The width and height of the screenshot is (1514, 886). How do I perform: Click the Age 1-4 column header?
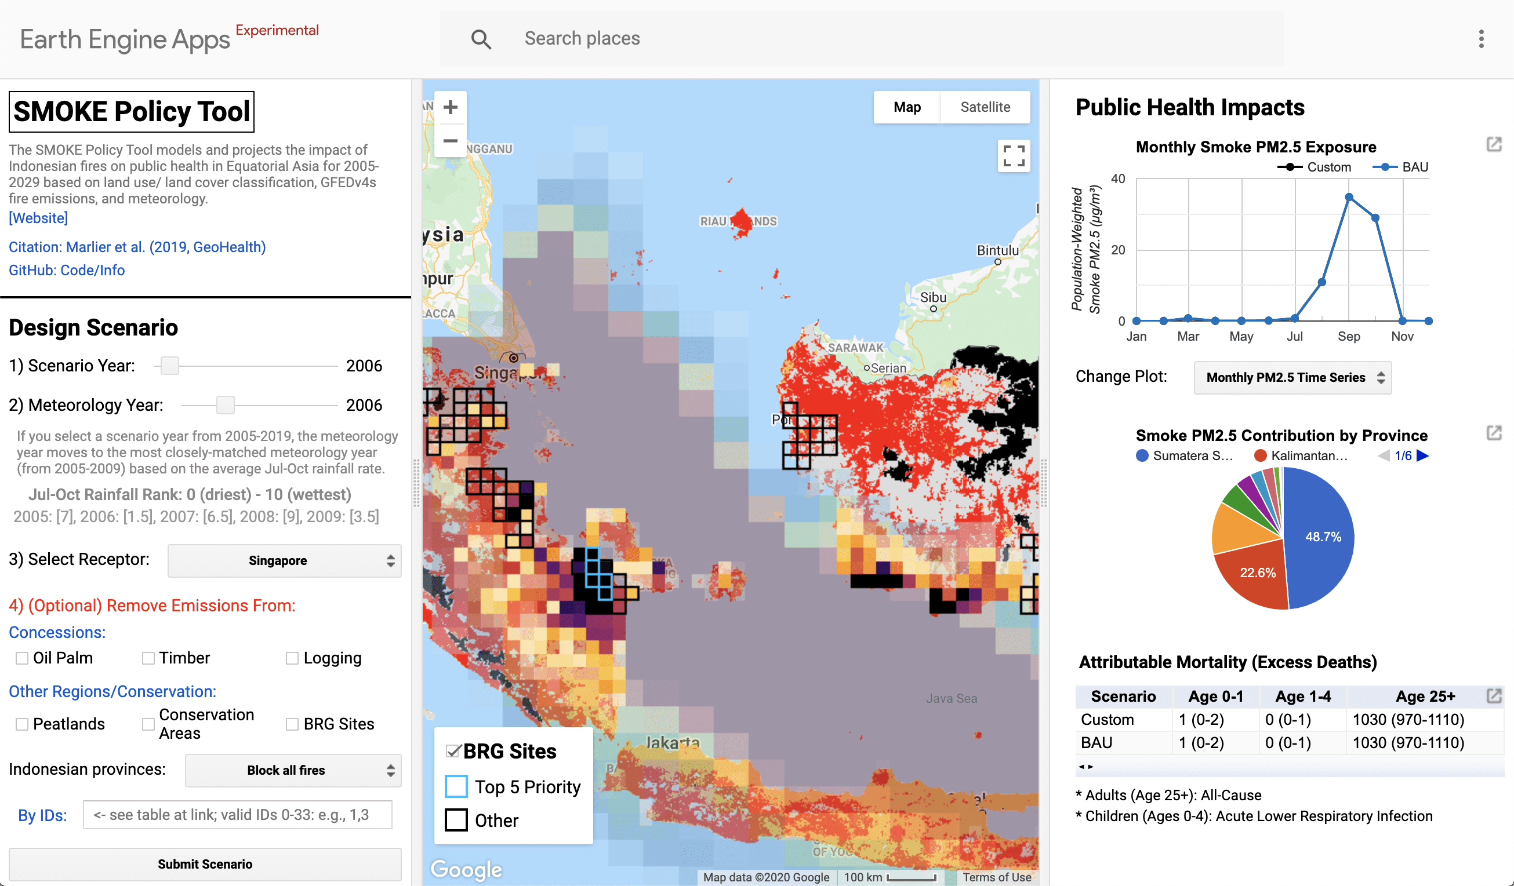click(x=1302, y=697)
